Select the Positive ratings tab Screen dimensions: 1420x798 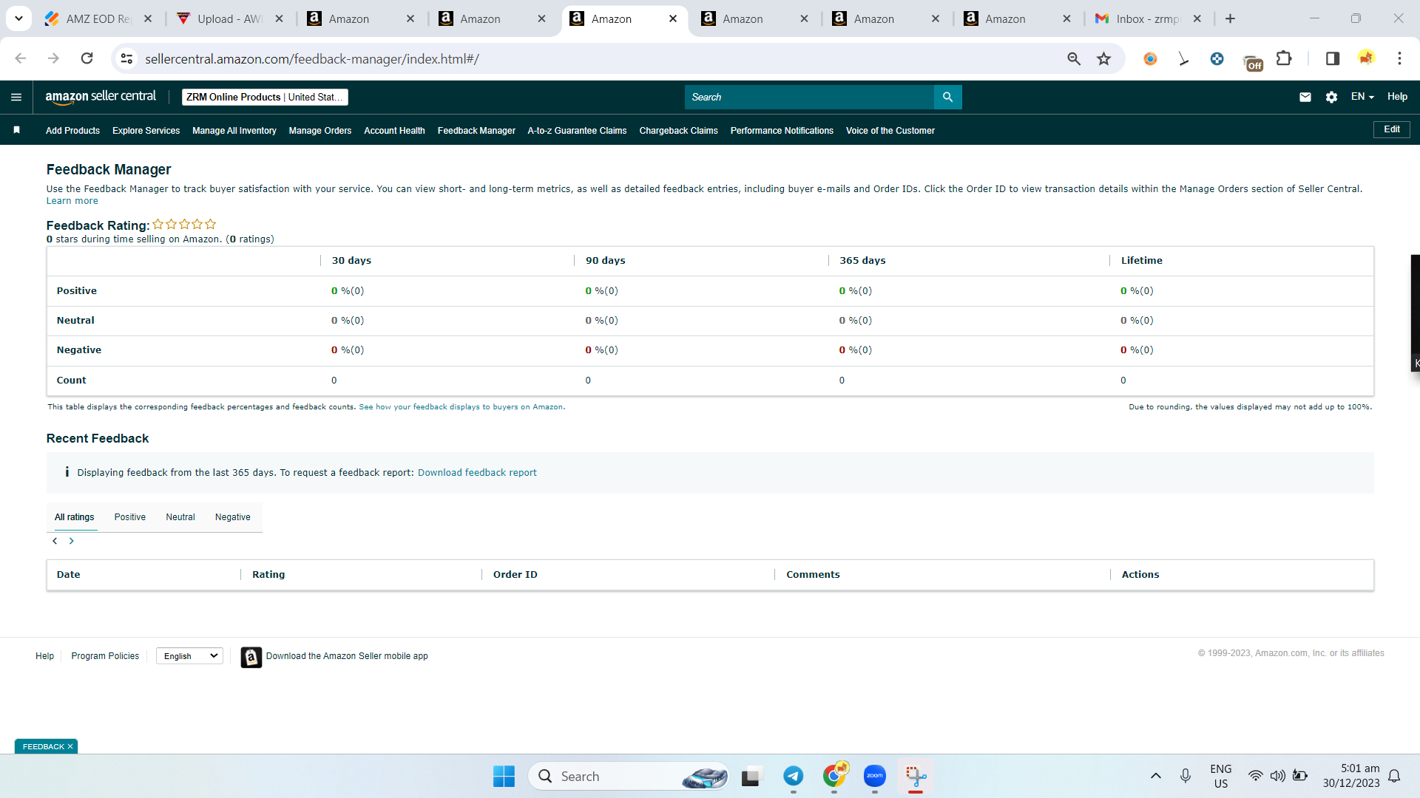[130, 517]
